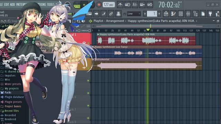Toggle blend recording overdub icon
Image resolution: width=221 pixels, height=124 pixels.
tap(142, 4)
